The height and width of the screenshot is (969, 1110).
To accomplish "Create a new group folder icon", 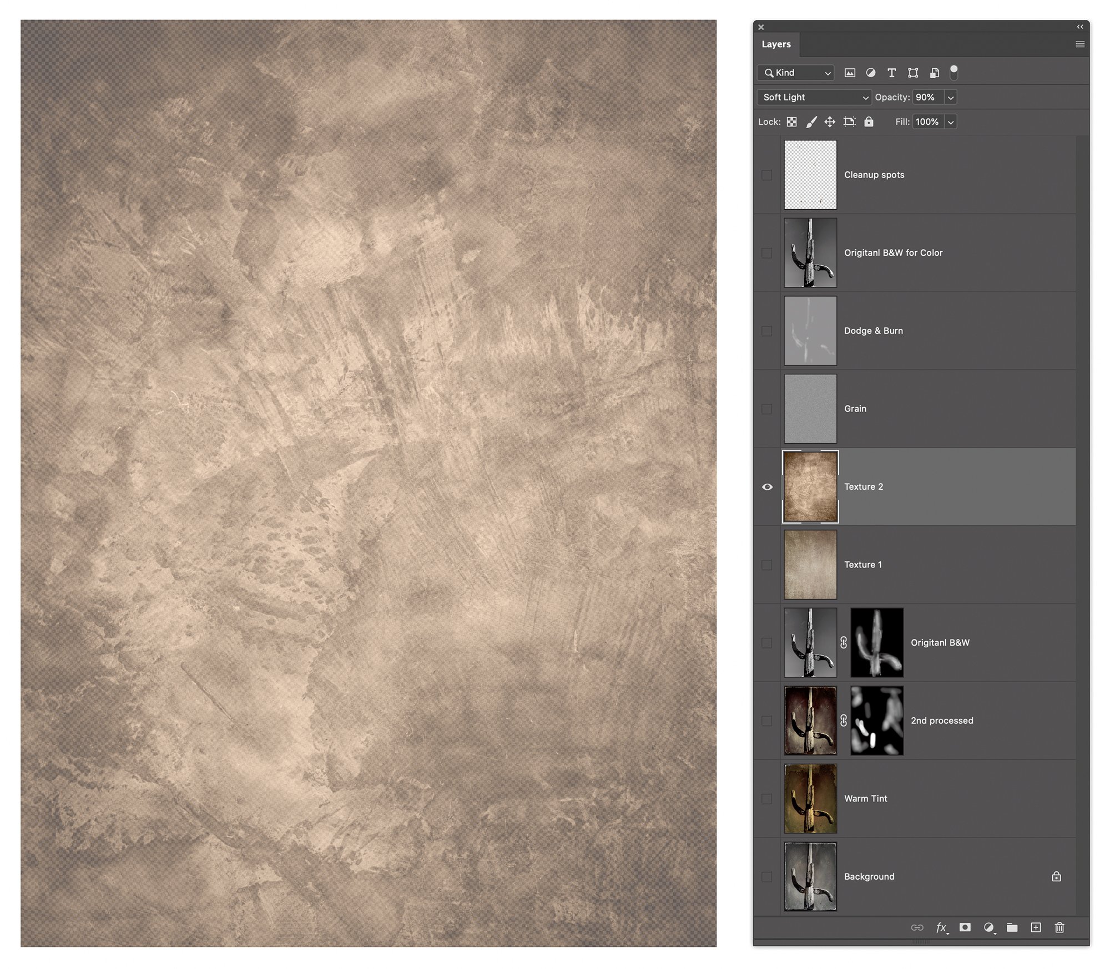I will [1012, 927].
